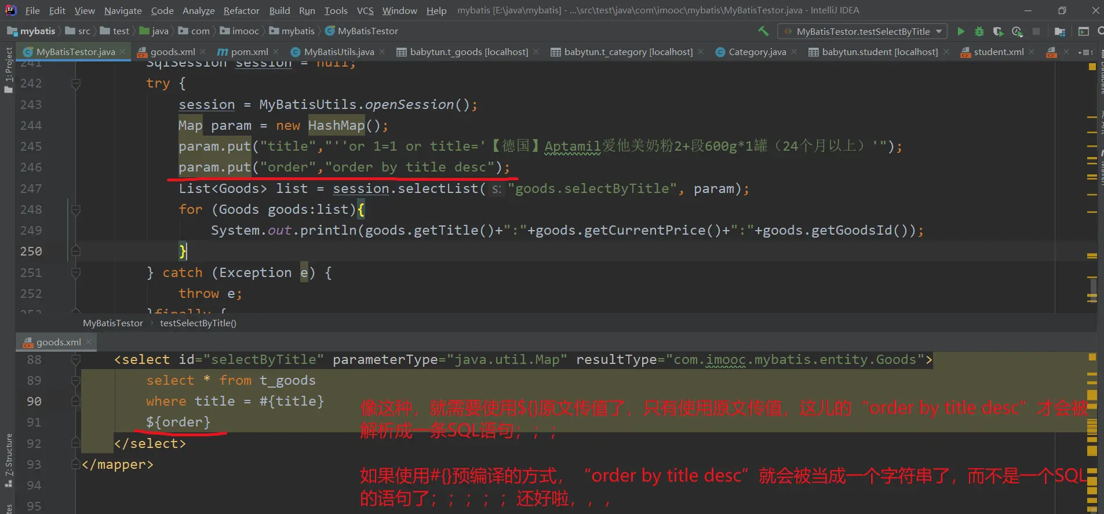
Task: Click the green Build Project hammer icon
Action: click(x=763, y=31)
